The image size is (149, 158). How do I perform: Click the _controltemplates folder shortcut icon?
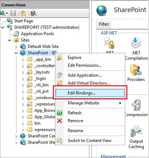(x=29, y=66)
